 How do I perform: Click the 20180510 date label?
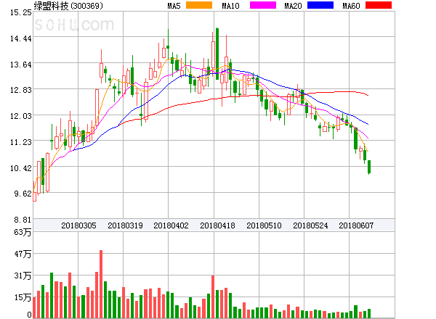[264, 225]
